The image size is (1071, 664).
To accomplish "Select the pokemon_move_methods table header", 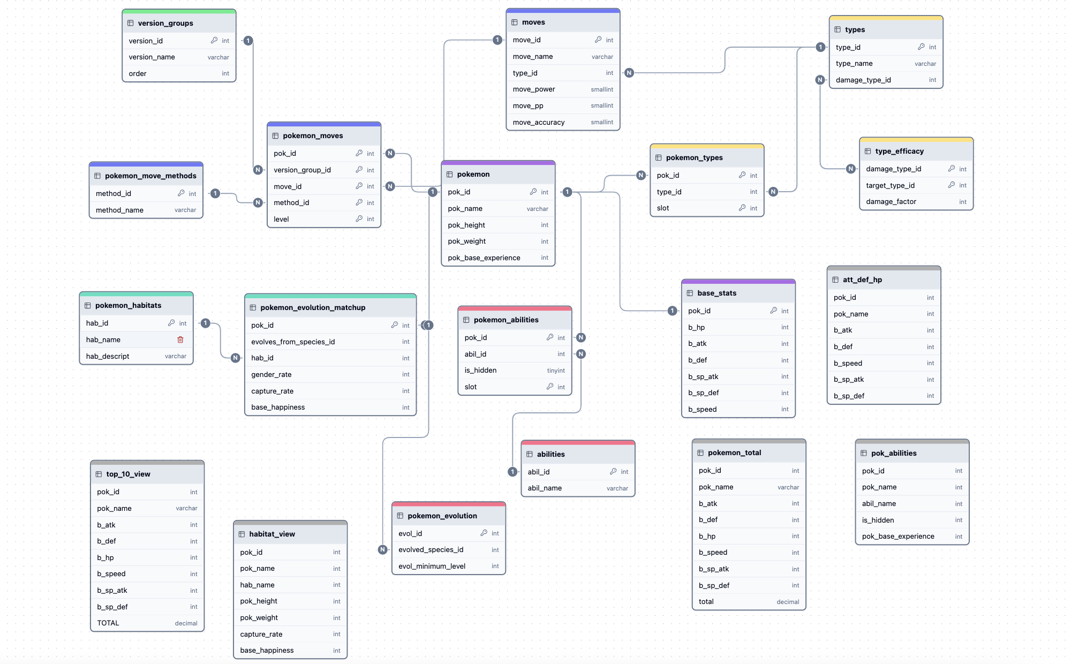I will coord(146,176).
